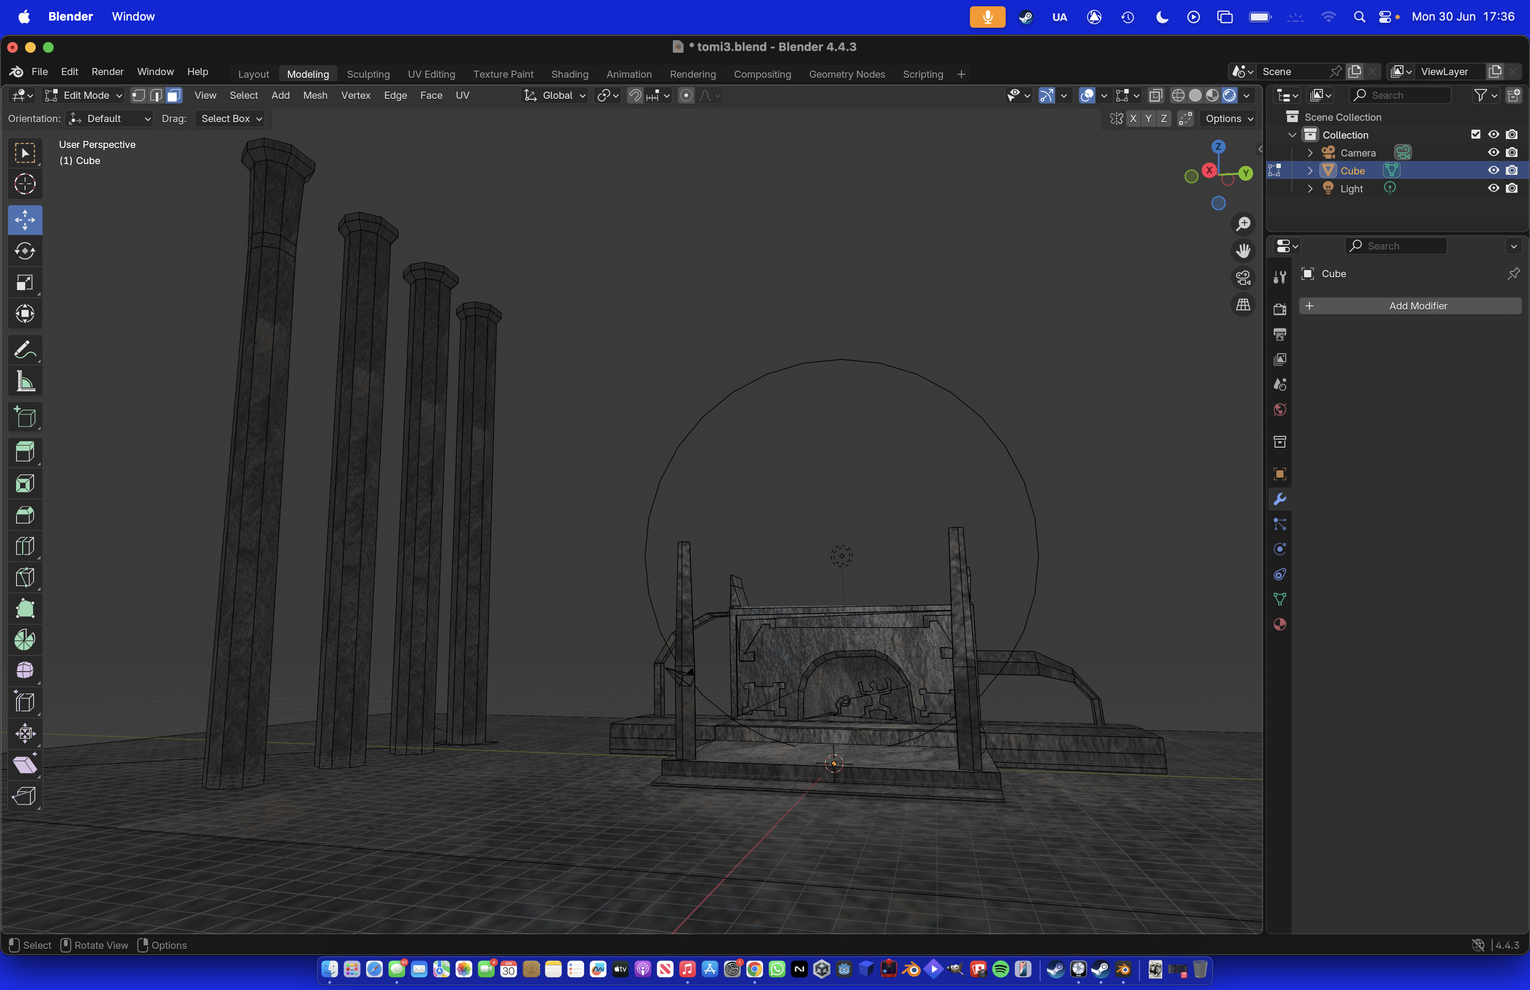This screenshot has height=990, width=1530.
Task: Select the Measure tool
Action: (25, 381)
